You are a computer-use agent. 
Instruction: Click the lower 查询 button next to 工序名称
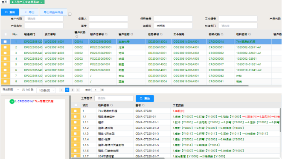[145, 98]
